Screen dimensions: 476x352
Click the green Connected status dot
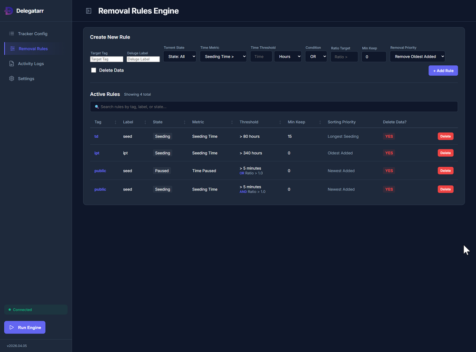tap(10, 310)
